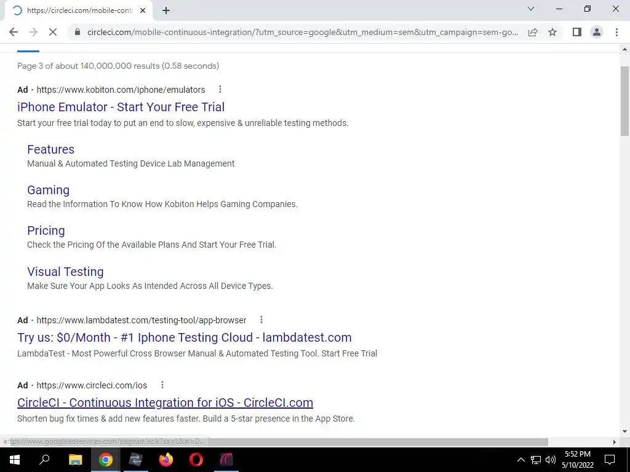This screenshot has height=472, width=630.
Task: Click the vertical scrollbar thumb
Action: [x=625, y=101]
